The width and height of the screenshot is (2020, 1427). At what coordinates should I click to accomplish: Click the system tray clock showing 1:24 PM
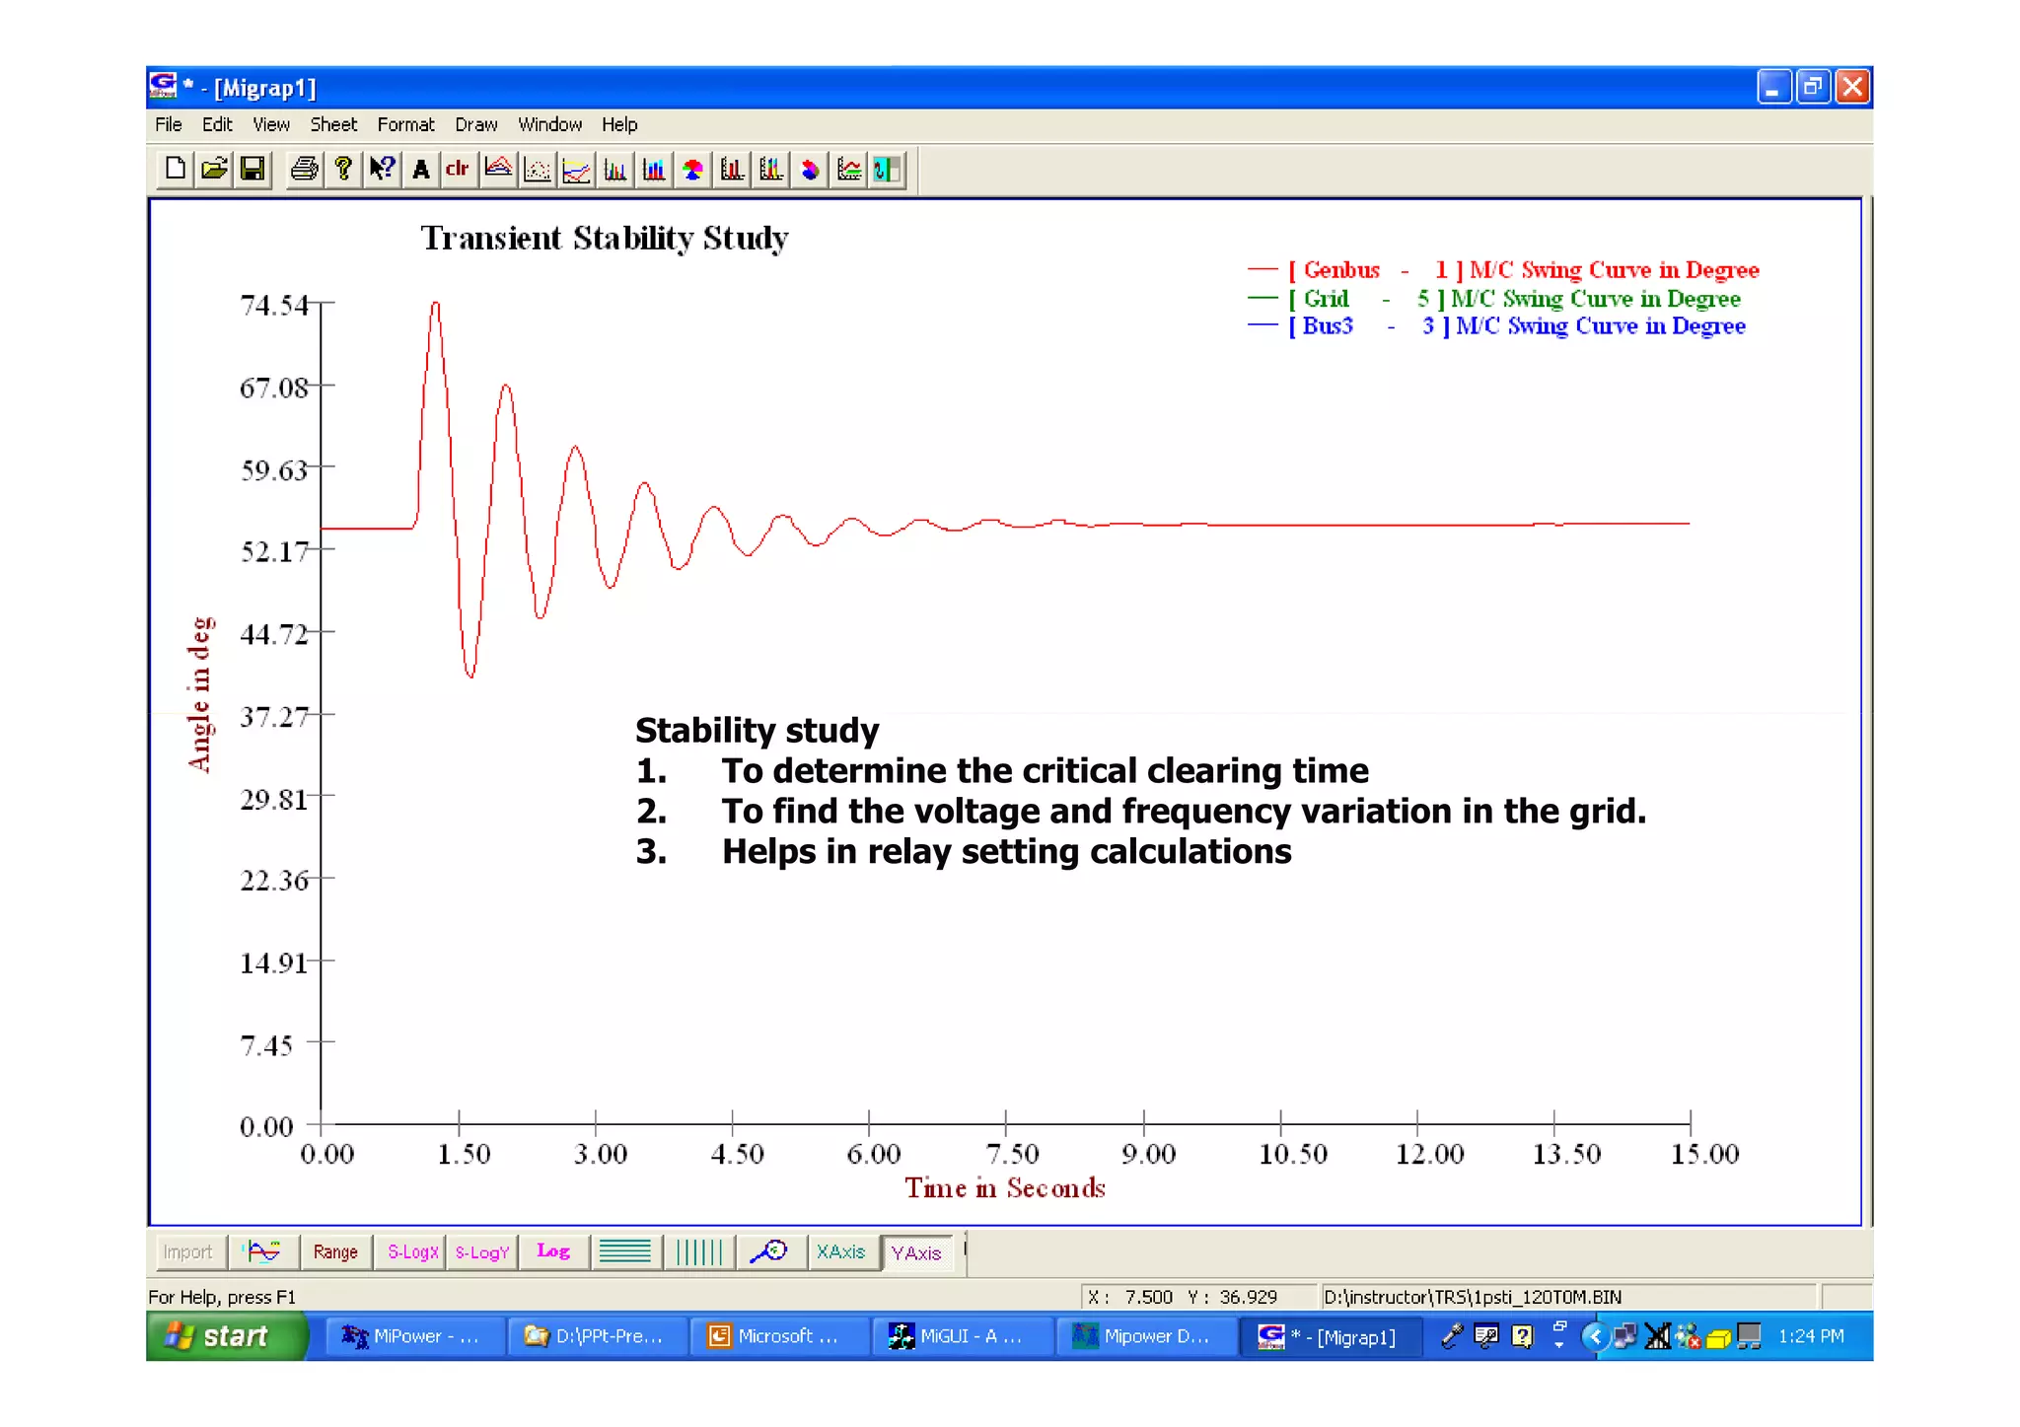[x=1811, y=1336]
